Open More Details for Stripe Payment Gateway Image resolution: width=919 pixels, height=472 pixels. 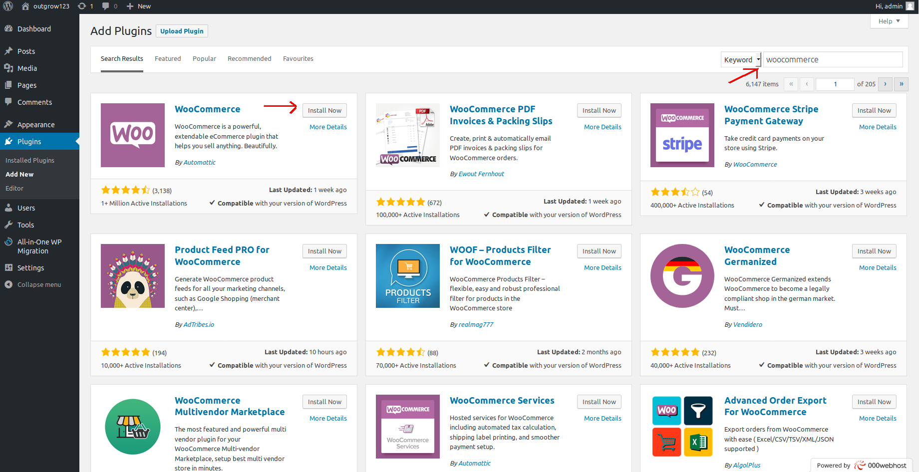pos(878,127)
